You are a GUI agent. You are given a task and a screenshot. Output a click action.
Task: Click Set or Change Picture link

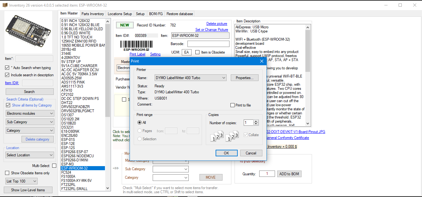tap(212, 30)
